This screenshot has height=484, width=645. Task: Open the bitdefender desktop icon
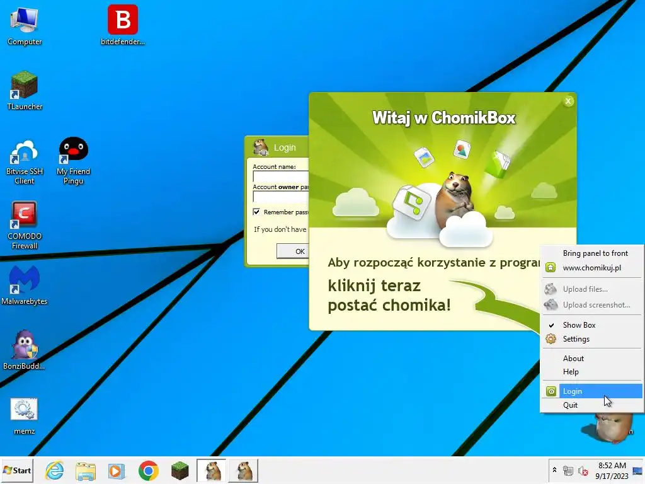123,25
